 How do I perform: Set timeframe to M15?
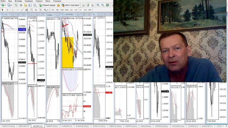pos(62,10)
